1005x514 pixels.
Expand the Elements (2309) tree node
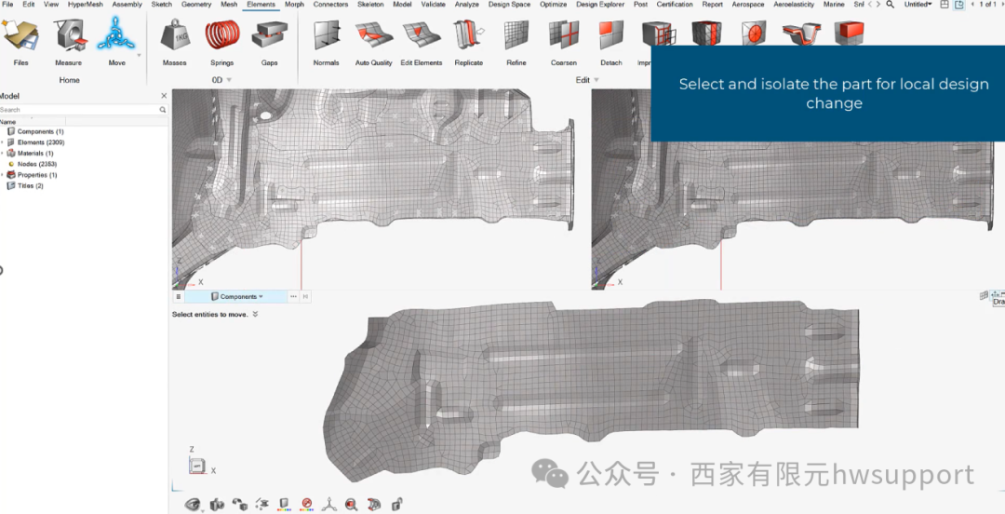tap(3, 142)
